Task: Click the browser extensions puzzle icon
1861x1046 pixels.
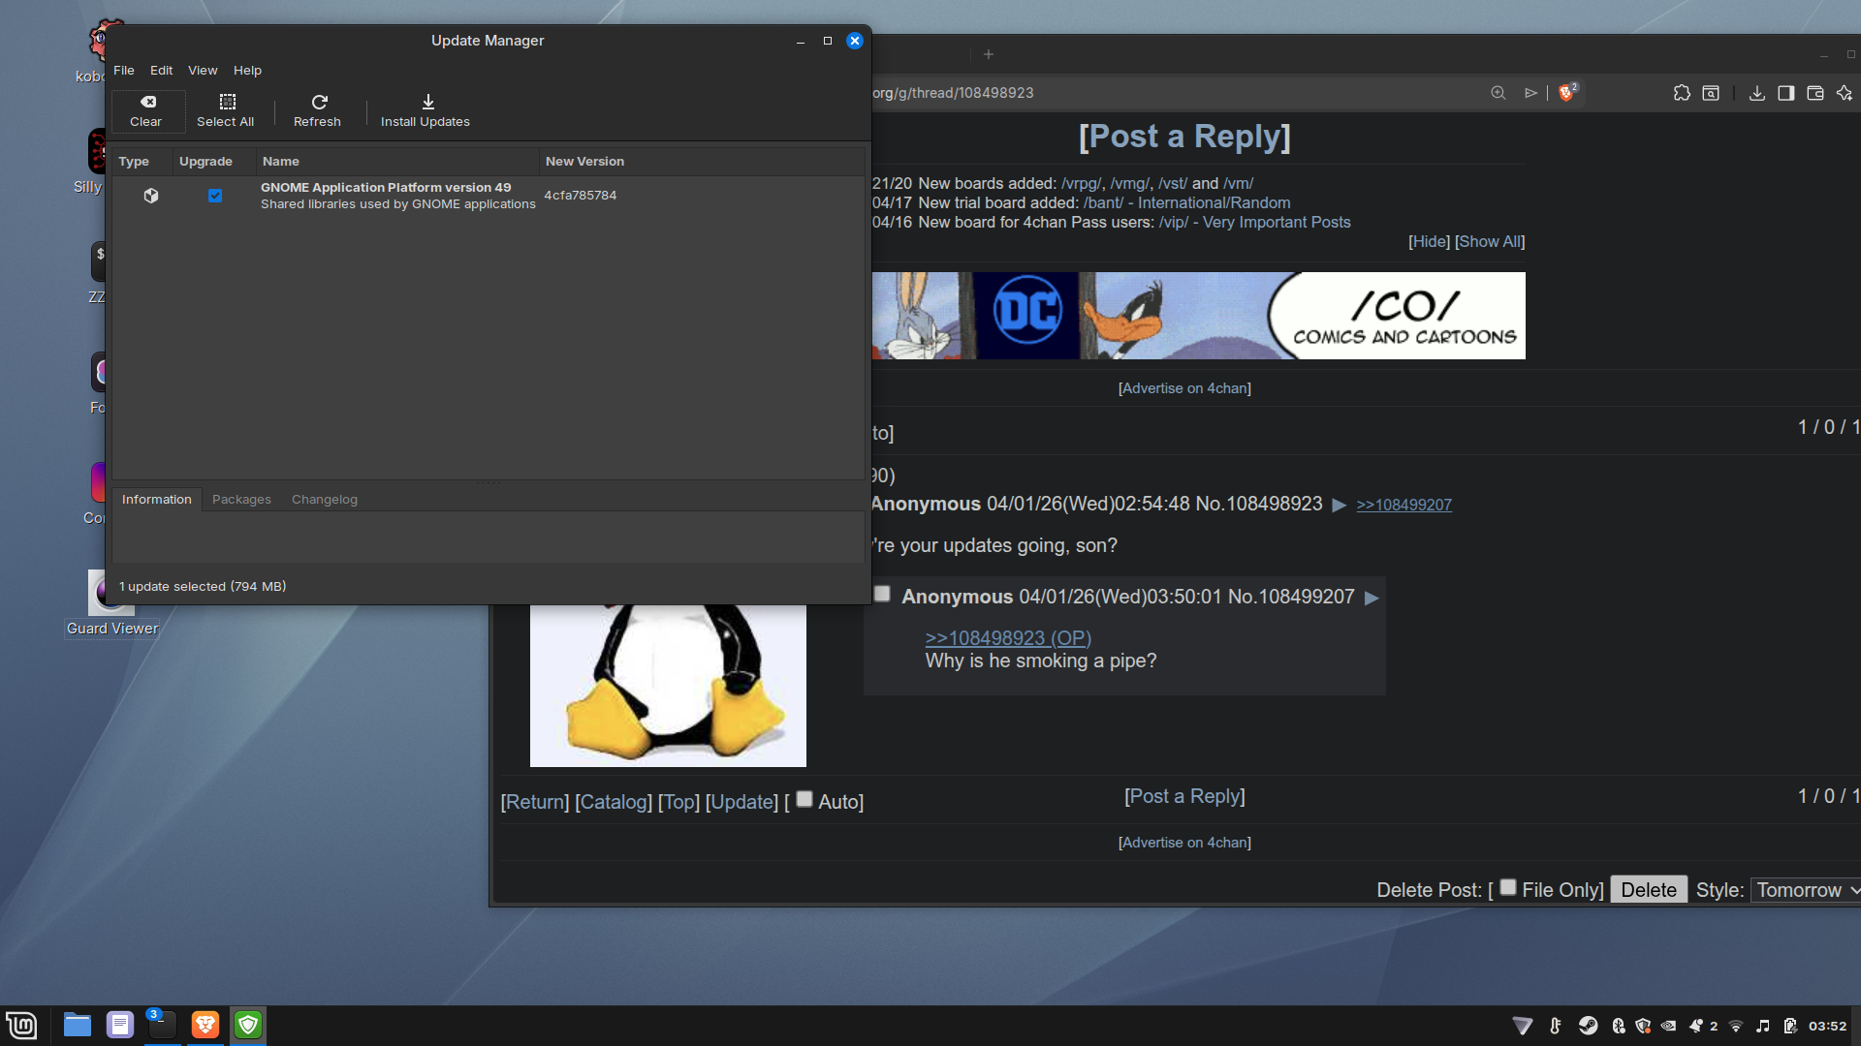Action: pos(1682,93)
